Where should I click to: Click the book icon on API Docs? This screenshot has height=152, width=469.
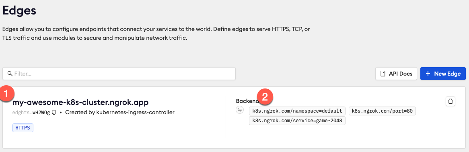point(383,74)
